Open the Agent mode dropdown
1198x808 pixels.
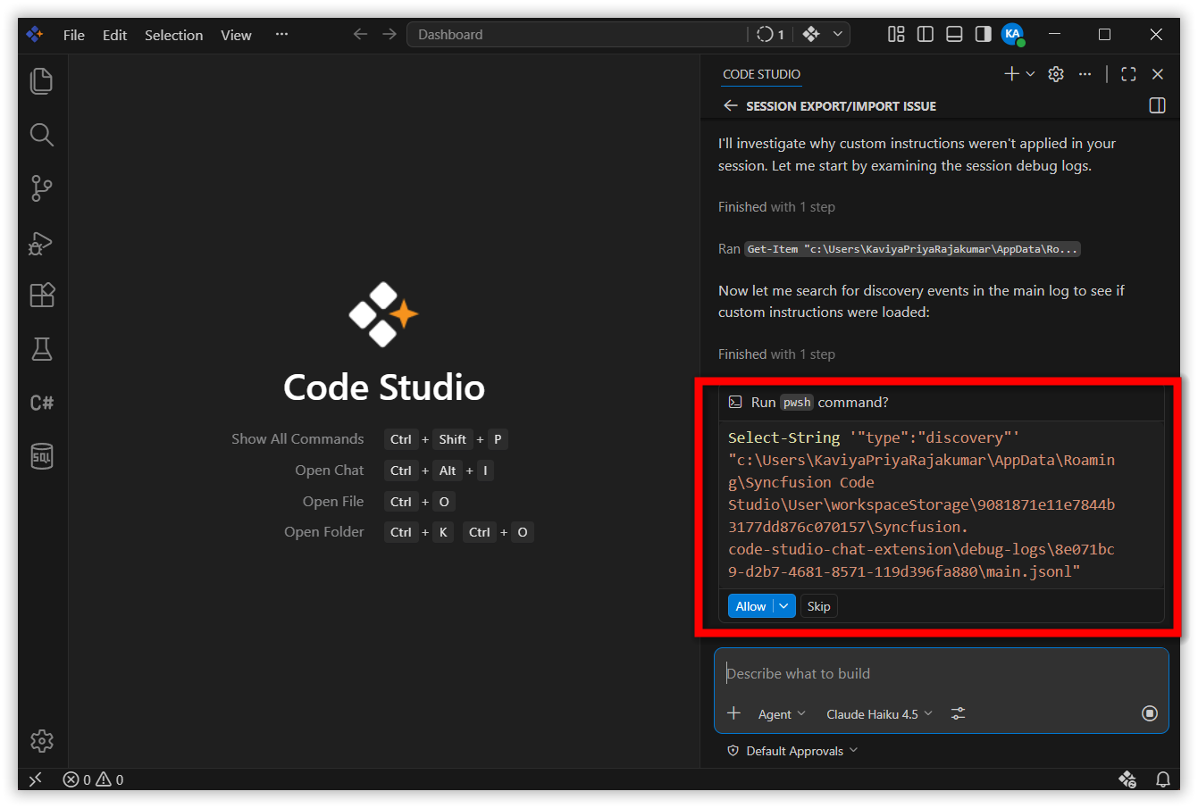[x=782, y=713]
